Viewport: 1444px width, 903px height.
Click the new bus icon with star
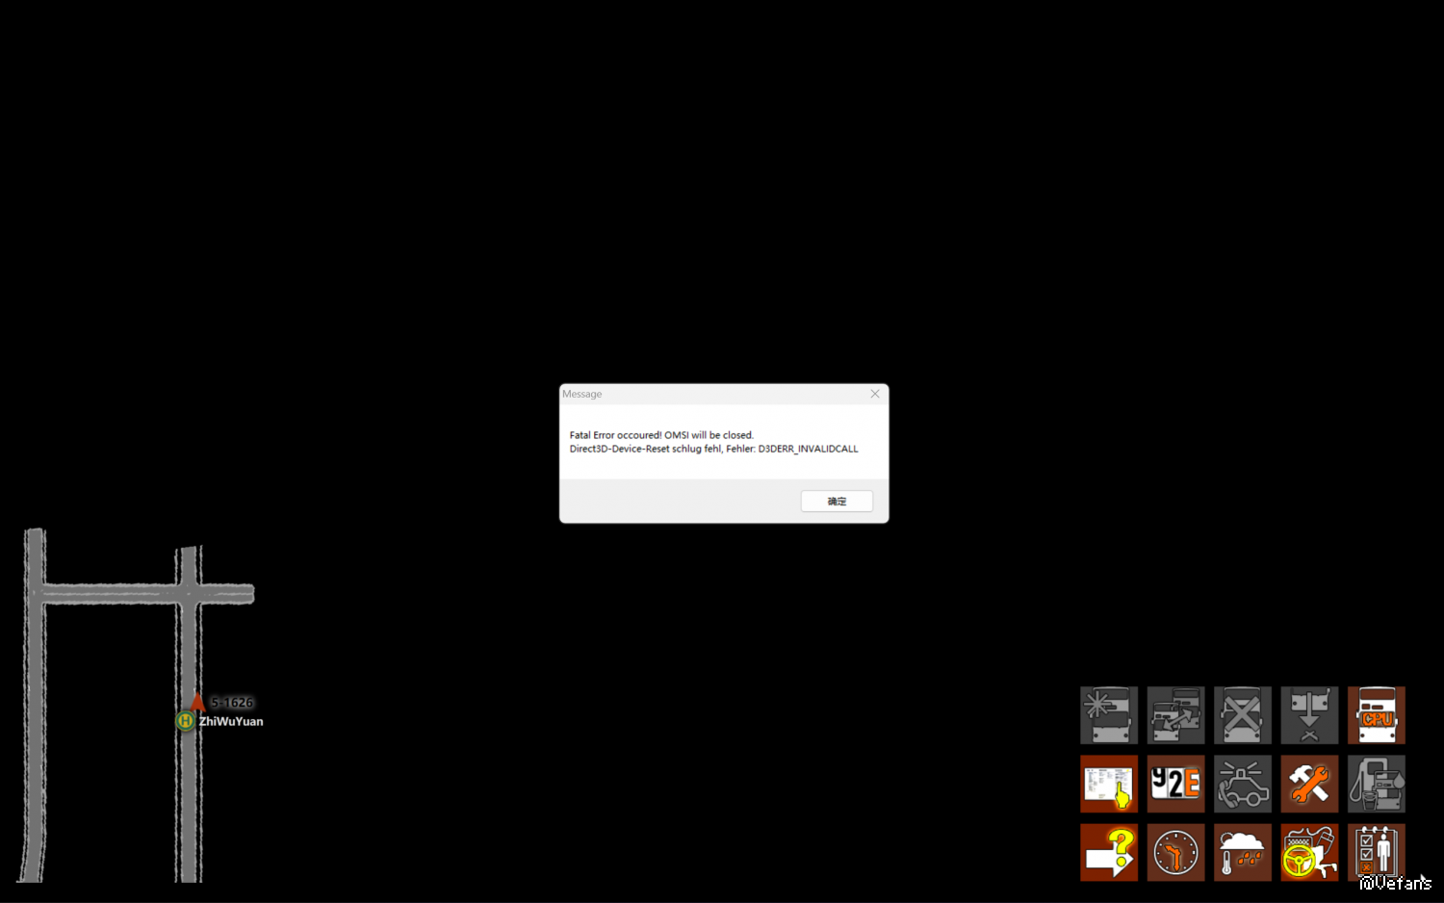tap(1109, 715)
